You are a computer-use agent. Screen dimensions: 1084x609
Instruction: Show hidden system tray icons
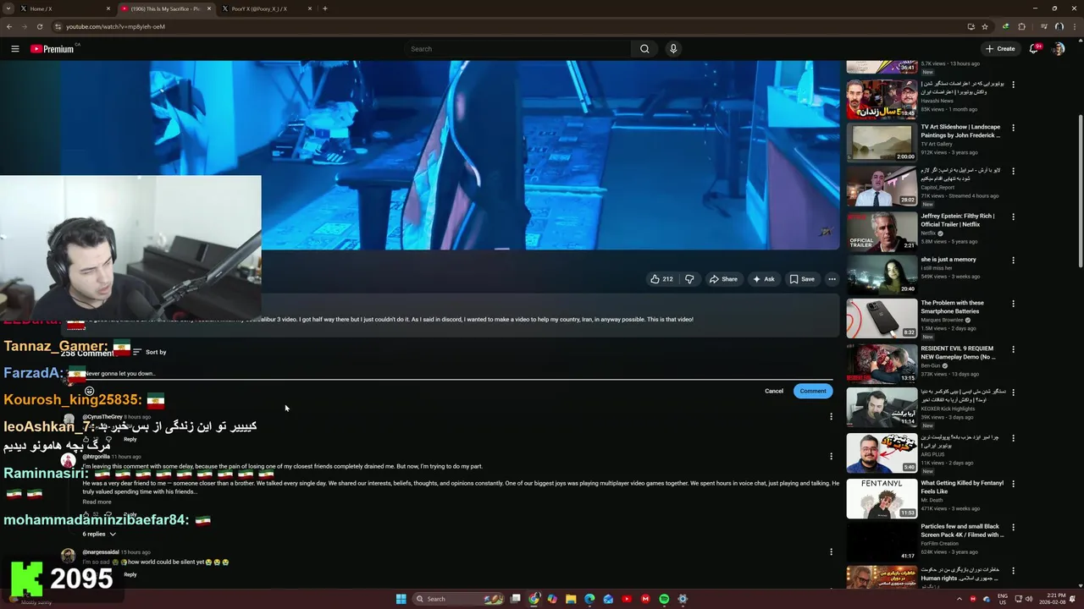(960, 599)
